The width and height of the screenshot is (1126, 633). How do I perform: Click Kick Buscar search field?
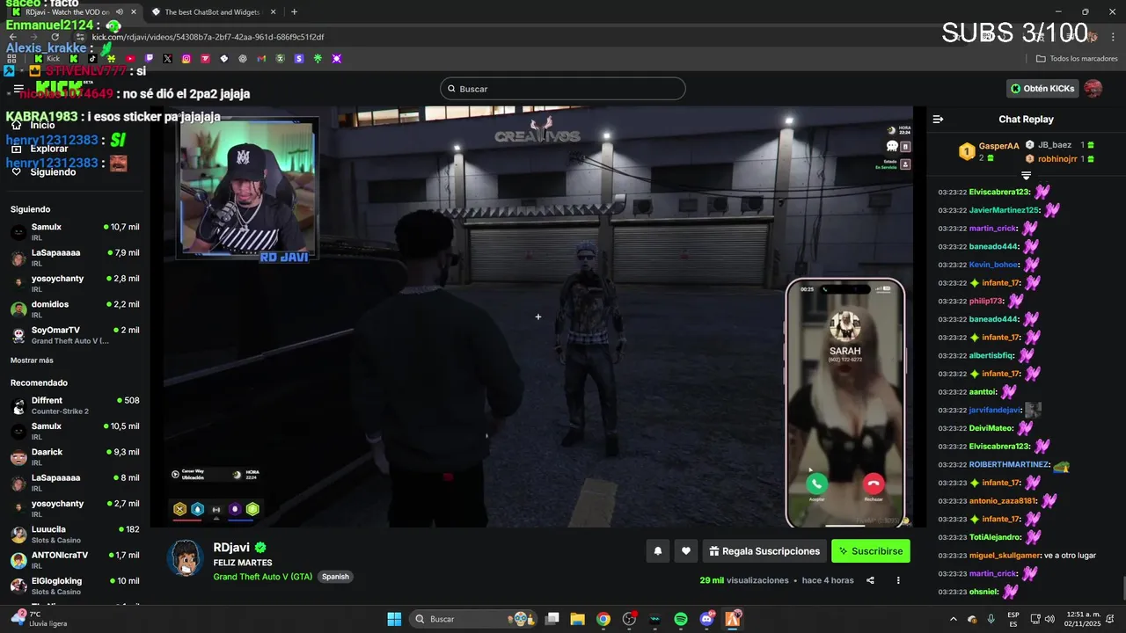[563, 89]
